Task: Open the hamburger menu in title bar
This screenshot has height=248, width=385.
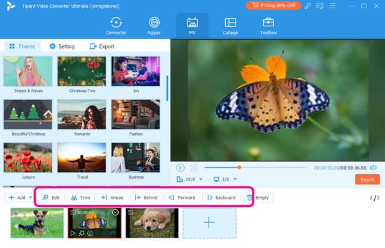Action: [x=332, y=6]
